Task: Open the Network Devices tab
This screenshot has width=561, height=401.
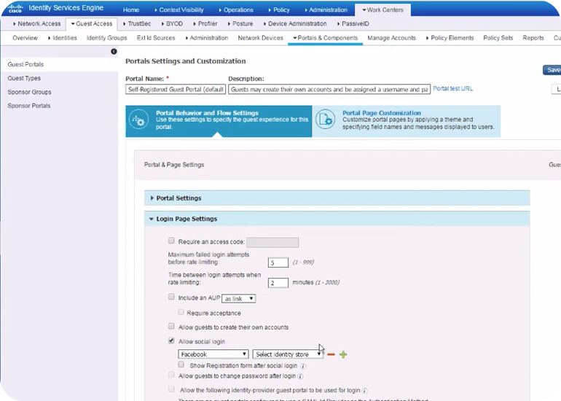Action: 261,38
